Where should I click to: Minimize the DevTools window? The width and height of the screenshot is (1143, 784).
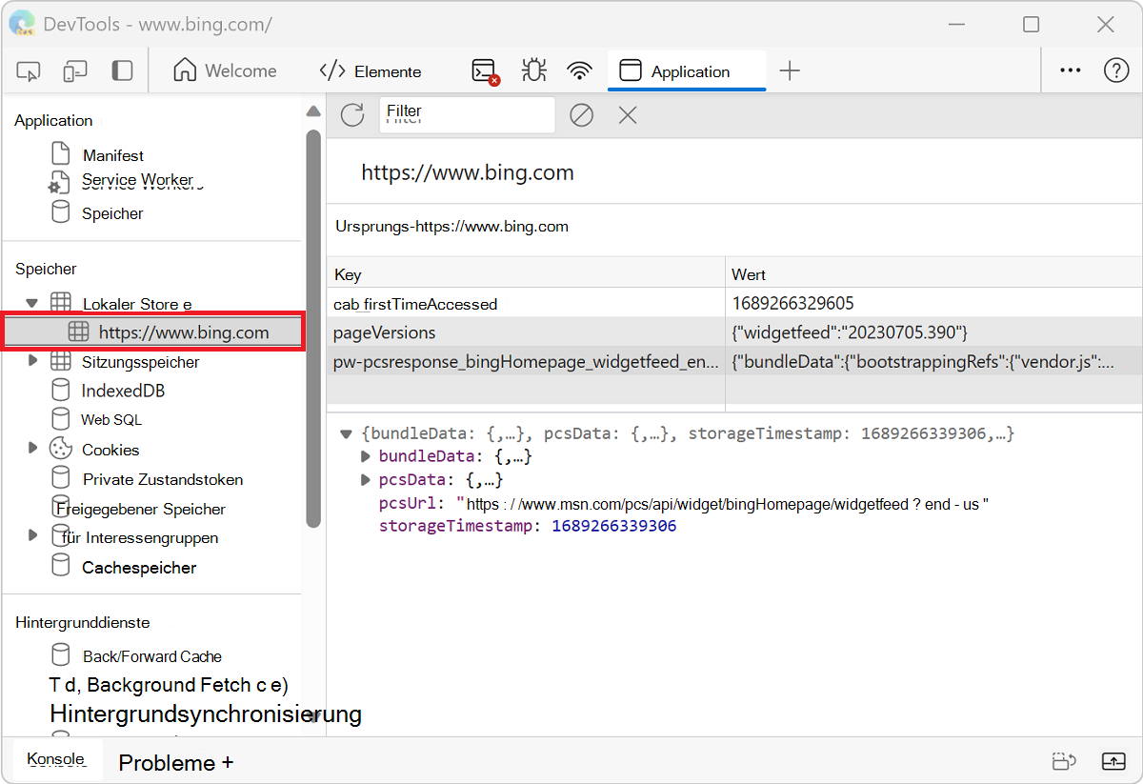[x=957, y=25]
